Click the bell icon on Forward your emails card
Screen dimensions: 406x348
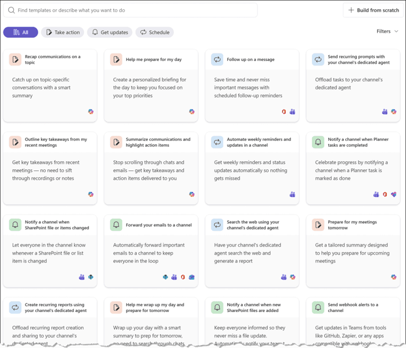tap(116, 225)
